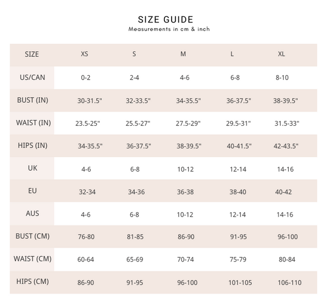330x305 pixels.
Task: Click the SIZE GUIDE title
Action: [169, 19]
